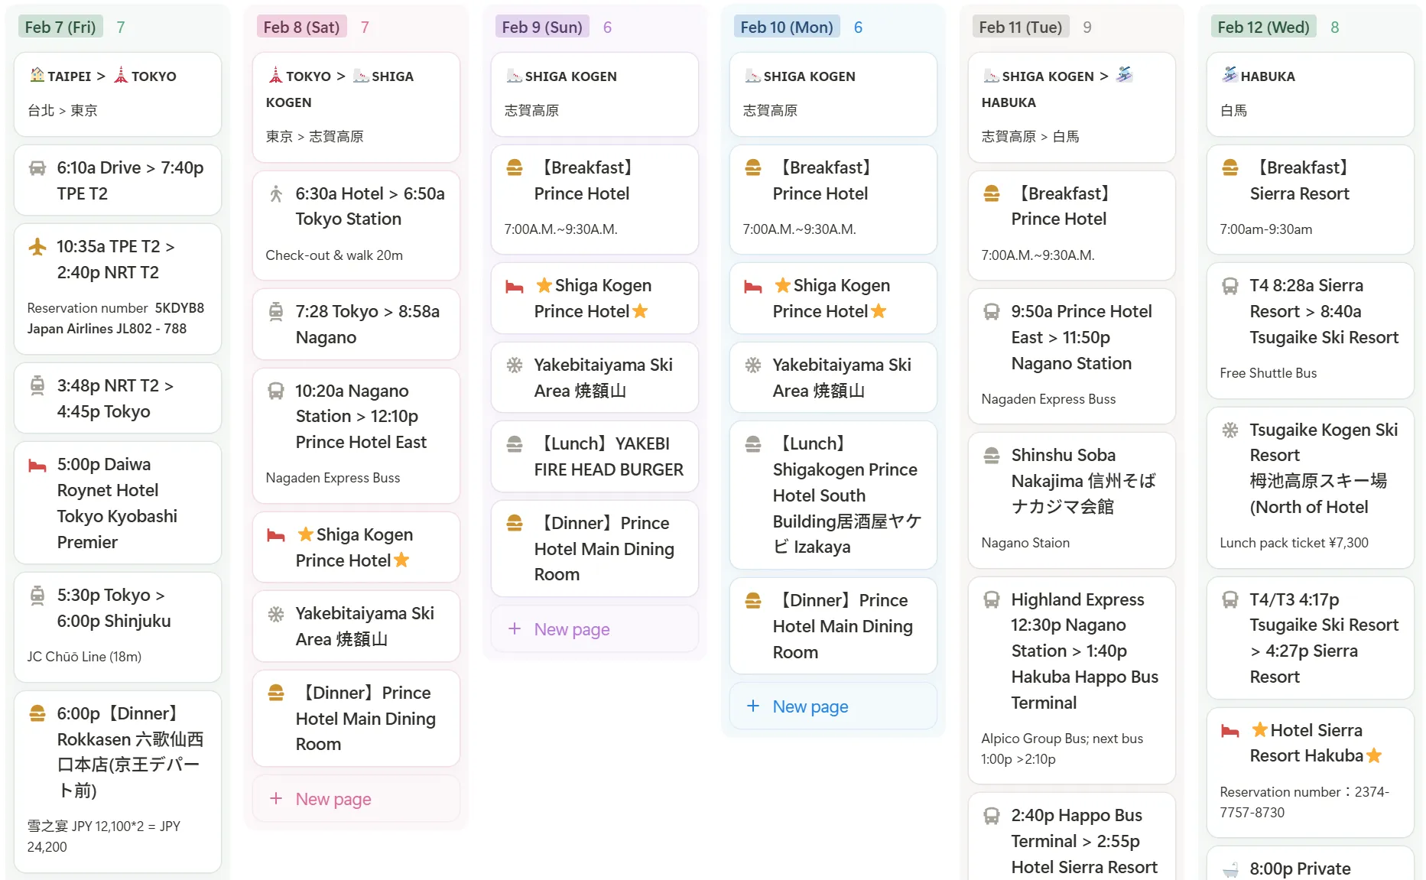Click the bathtub icon on the 8:00p Private card
The height and width of the screenshot is (880, 1426).
tap(1229, 869)
